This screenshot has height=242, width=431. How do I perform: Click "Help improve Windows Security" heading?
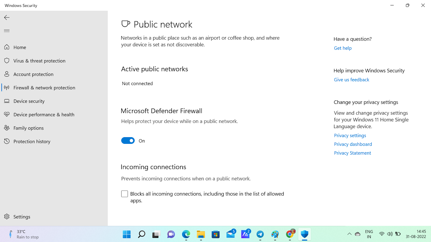(369, 71)
